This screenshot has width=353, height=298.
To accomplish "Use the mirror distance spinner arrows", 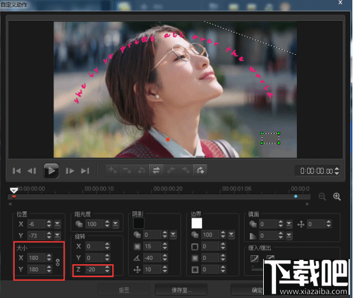I will [329, 223].
